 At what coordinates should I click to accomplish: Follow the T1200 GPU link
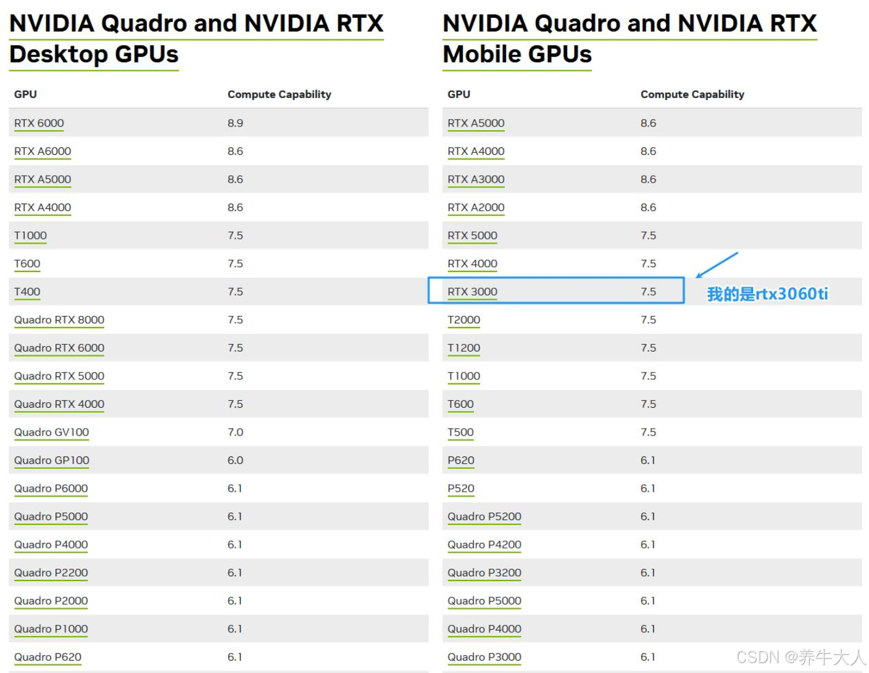[464, 347]
